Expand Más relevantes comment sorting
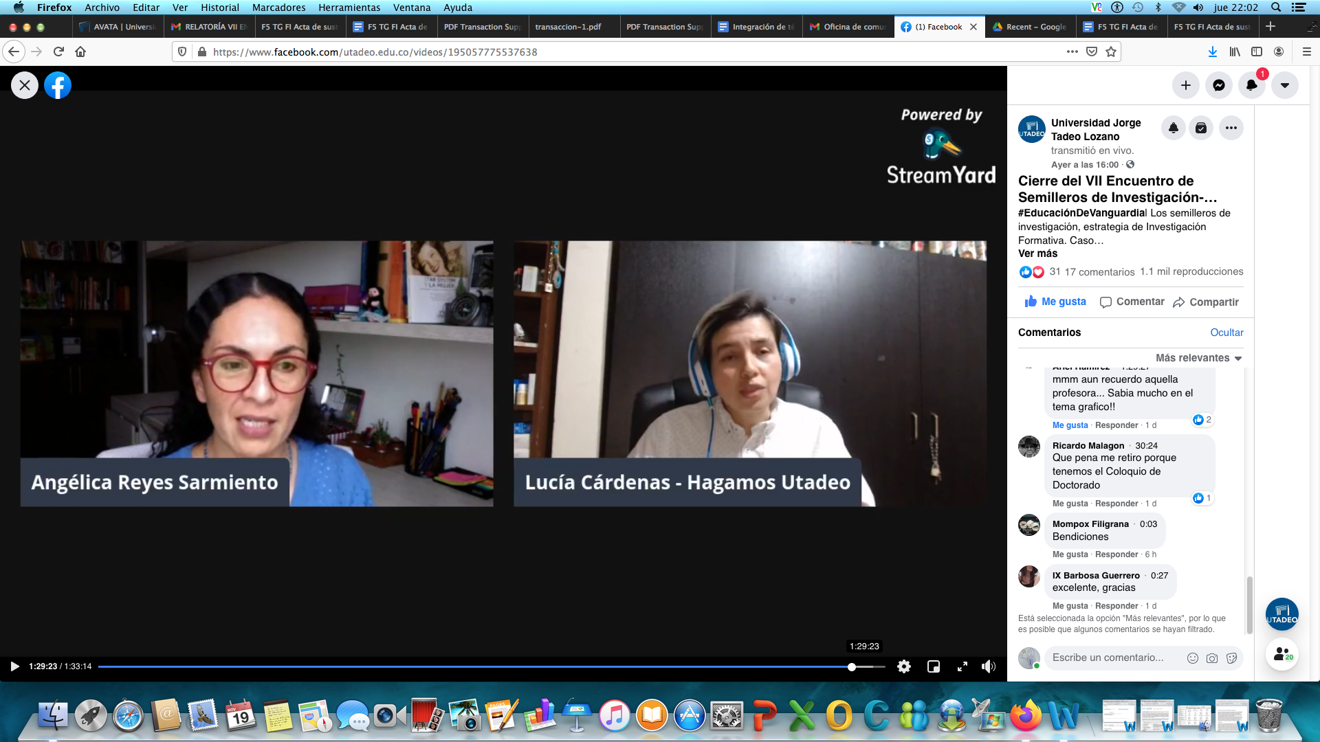1320x742 pixels. pyautogui.click(x=1198, y=358)
